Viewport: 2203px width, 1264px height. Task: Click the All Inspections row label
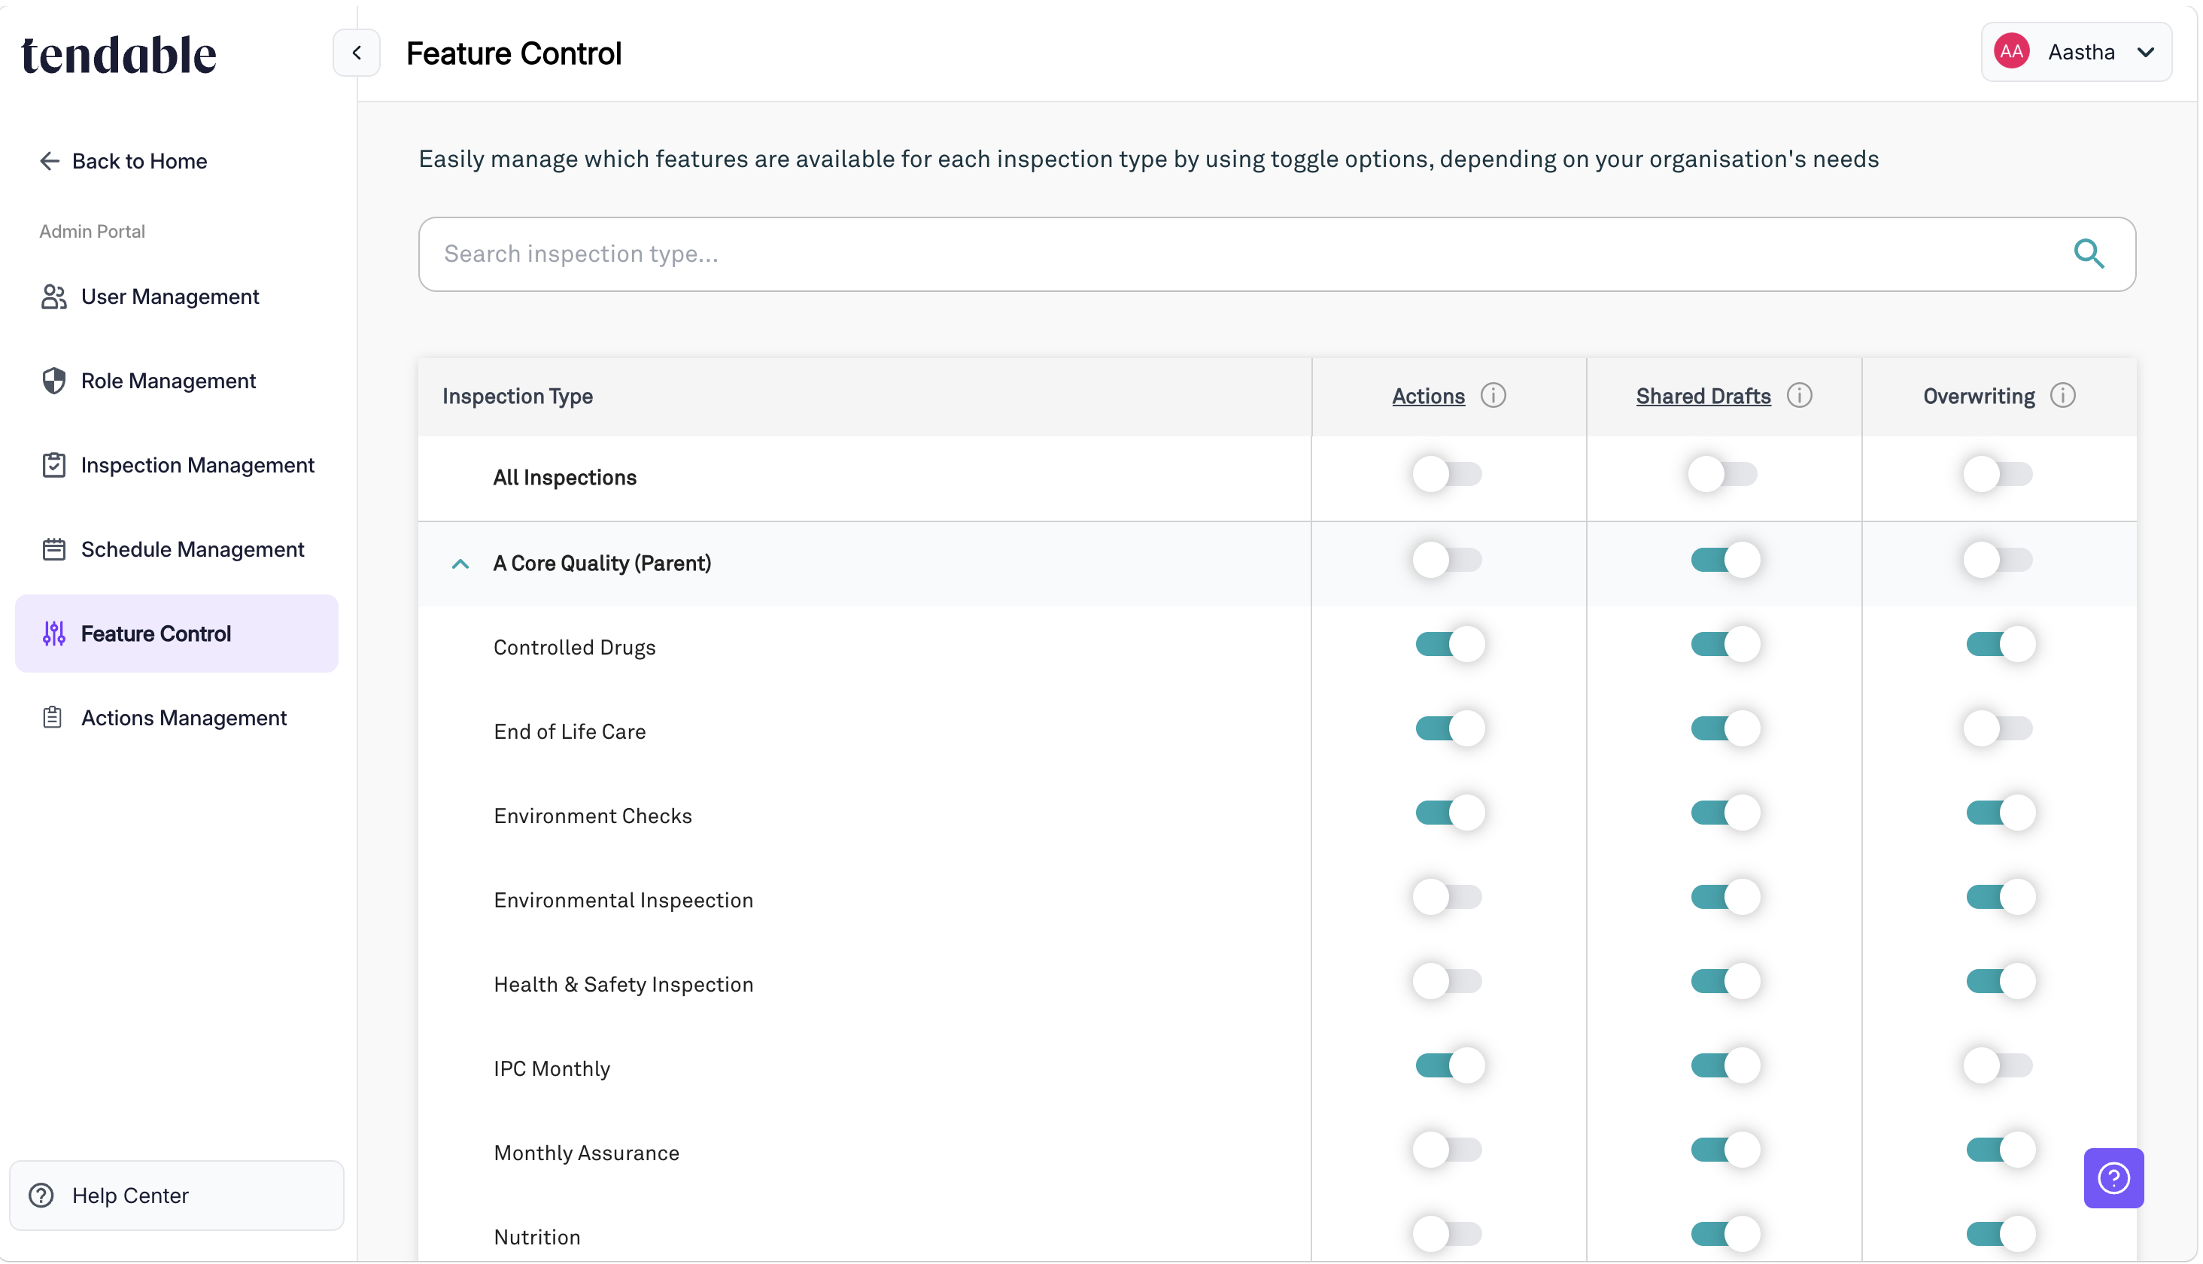[565, 478]
